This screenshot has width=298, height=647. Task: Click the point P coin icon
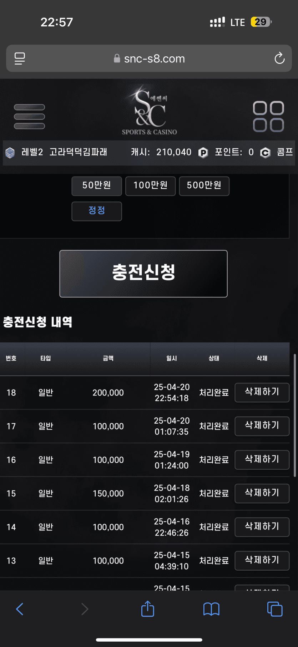(x=203, y=153)
